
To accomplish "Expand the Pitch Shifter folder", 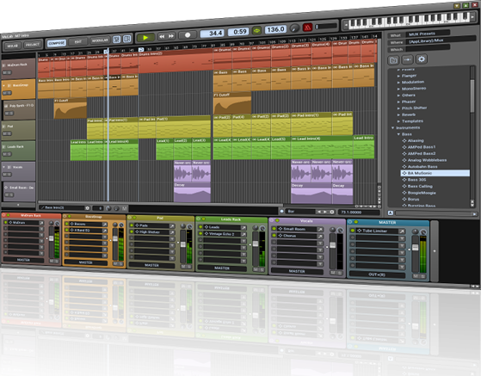I will pyautogui.click(x=398, y=108).
